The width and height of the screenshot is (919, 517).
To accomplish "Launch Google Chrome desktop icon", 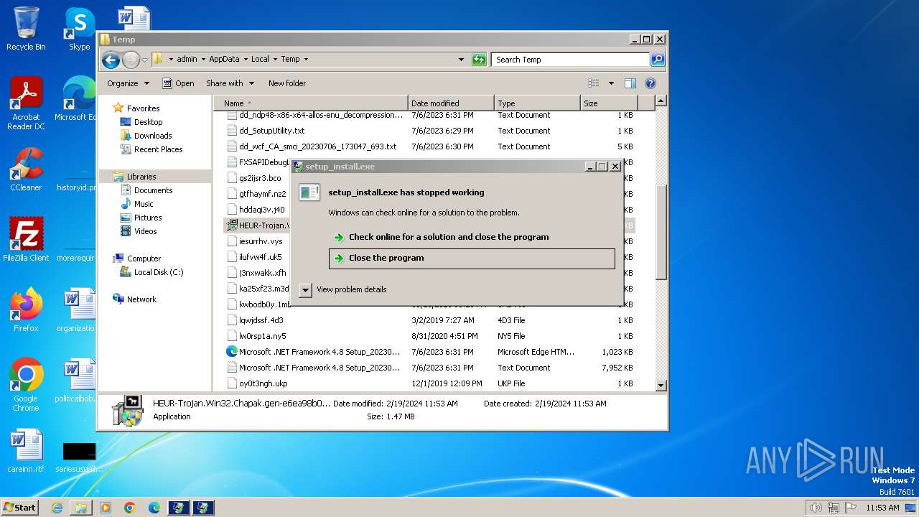I will coord(26,385).
